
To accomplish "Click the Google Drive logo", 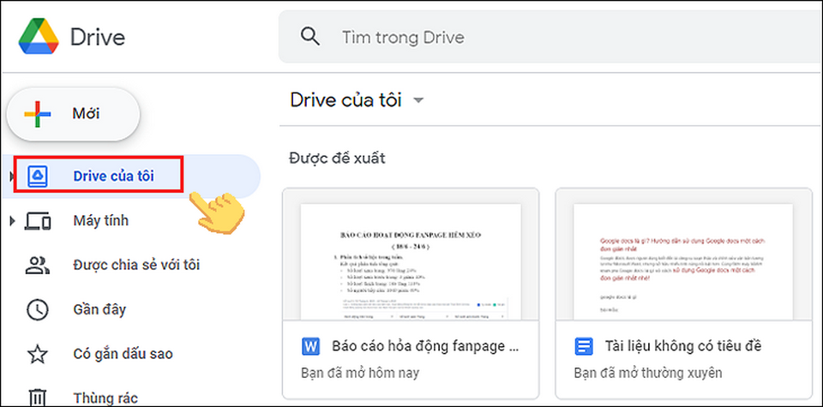I will [x=39, y=36].
